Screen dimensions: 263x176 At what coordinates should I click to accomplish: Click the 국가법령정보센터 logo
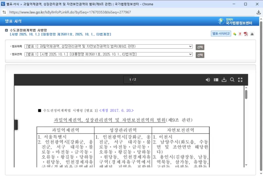(x=235, y=21)
